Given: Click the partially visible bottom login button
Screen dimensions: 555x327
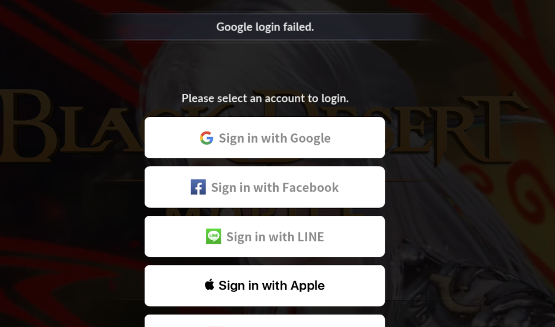Looking at the screenshot, I should point(265,321).
